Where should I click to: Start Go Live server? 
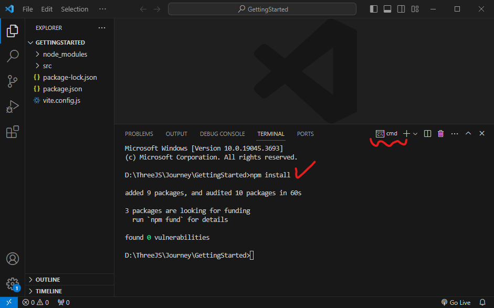[x=456, y=302]
